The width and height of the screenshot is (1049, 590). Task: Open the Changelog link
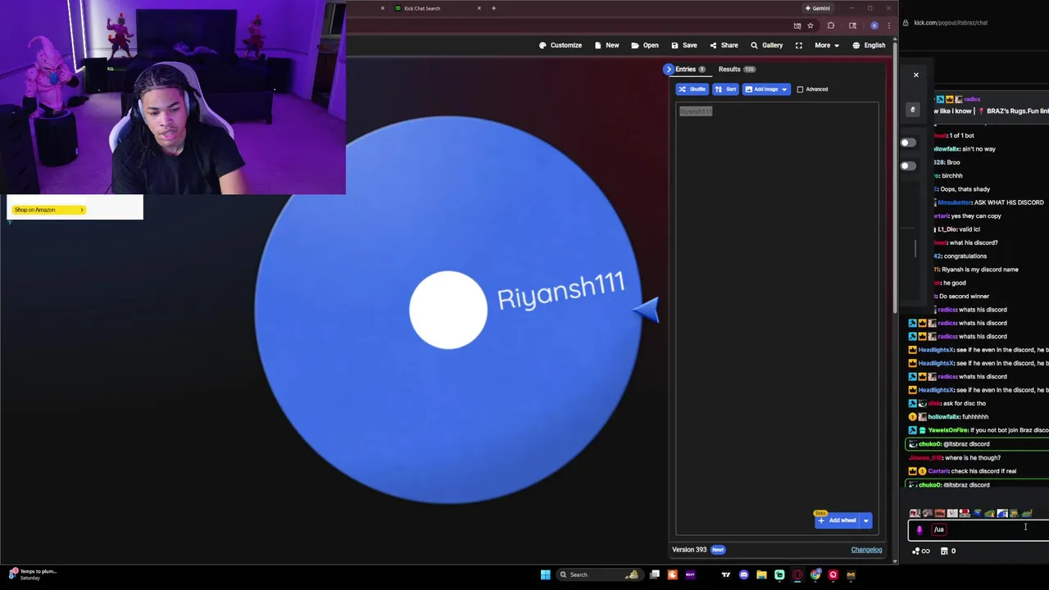866,550
